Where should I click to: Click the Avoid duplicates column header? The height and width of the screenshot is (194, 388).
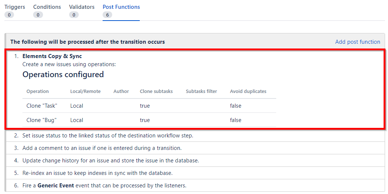248,91
